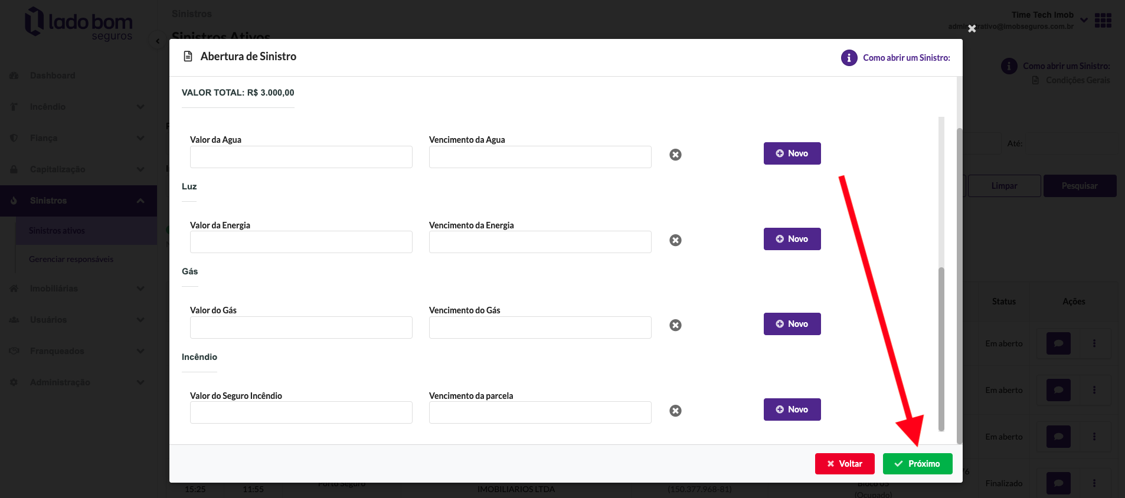Open chat icon in second Em aberto row
Screen dimensions: 1125x498
coord(1058,390)
